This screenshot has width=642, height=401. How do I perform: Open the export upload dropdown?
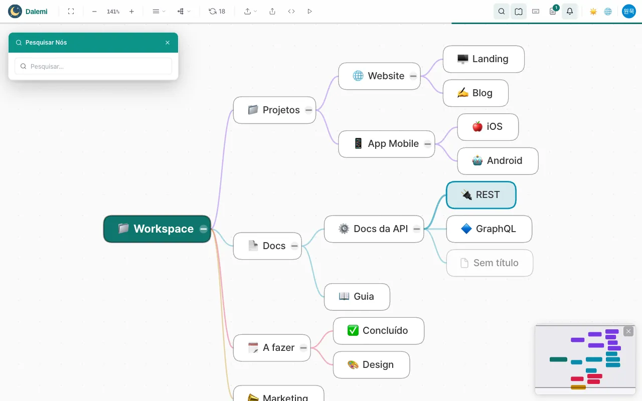point(250,11)
